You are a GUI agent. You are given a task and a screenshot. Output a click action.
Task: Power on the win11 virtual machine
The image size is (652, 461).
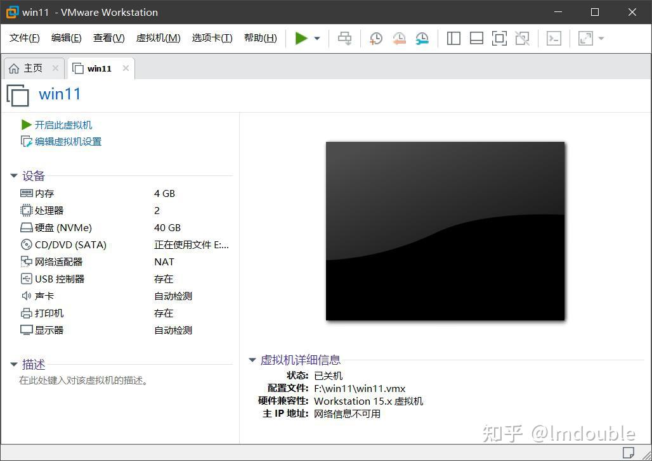(x=302, y=38)
